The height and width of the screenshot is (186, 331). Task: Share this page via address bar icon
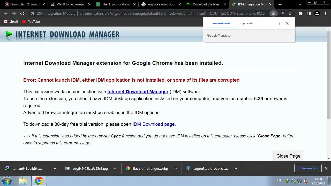(x=282, y=13)
